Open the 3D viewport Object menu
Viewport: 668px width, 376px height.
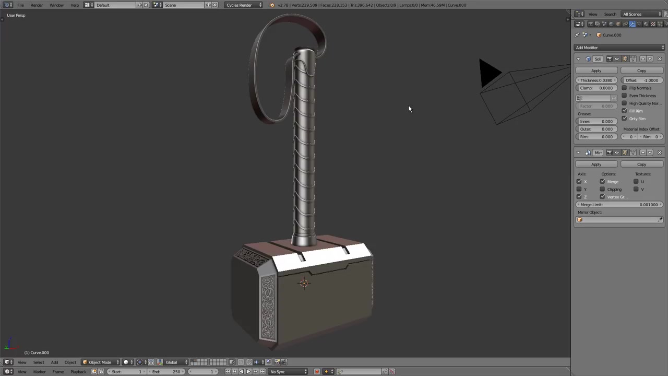tap(70, 362)
